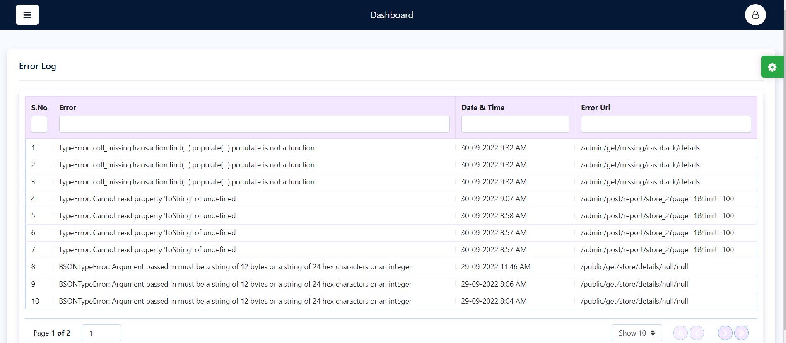
Task: Sort by the Error column header
Action: [x=68, y=108]
